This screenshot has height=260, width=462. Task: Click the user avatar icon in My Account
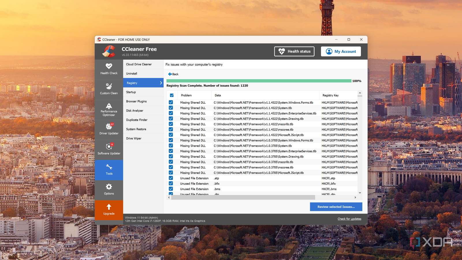tap(329, 51)
